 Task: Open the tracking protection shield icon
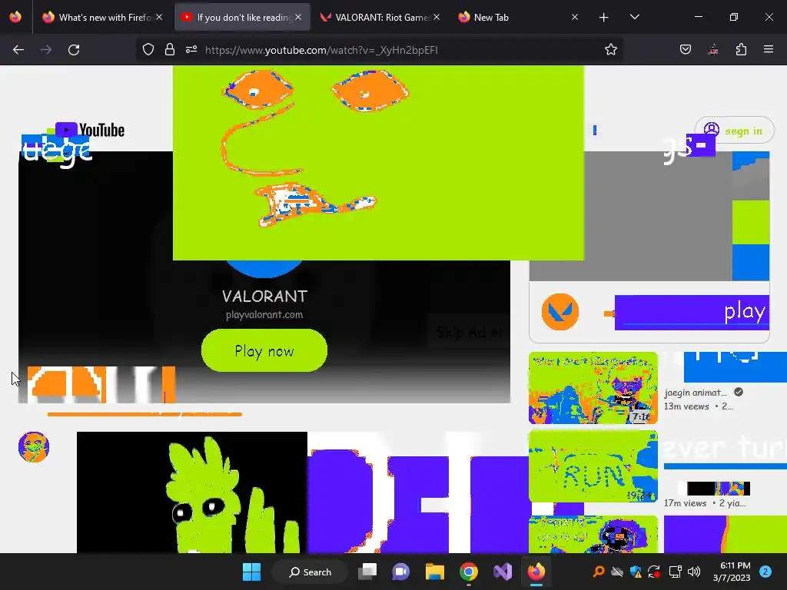pyautogui.click(x=148, y=49)
